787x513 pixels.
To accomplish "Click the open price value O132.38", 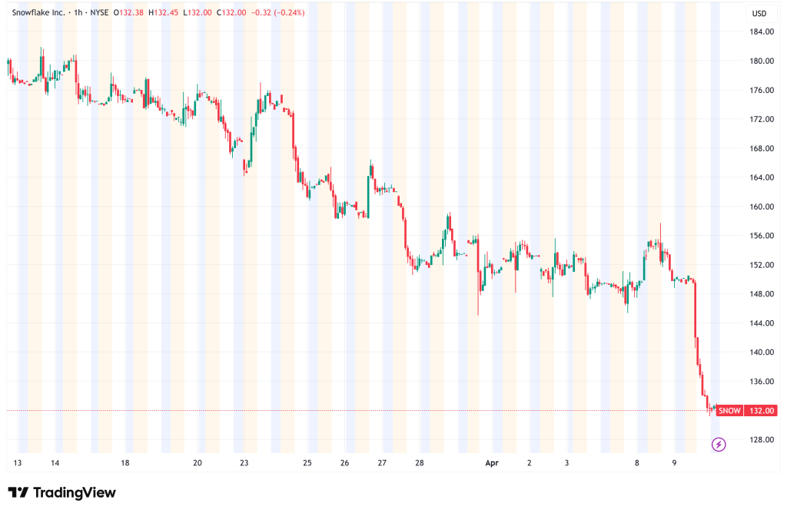I will click(x=128, y=13).
